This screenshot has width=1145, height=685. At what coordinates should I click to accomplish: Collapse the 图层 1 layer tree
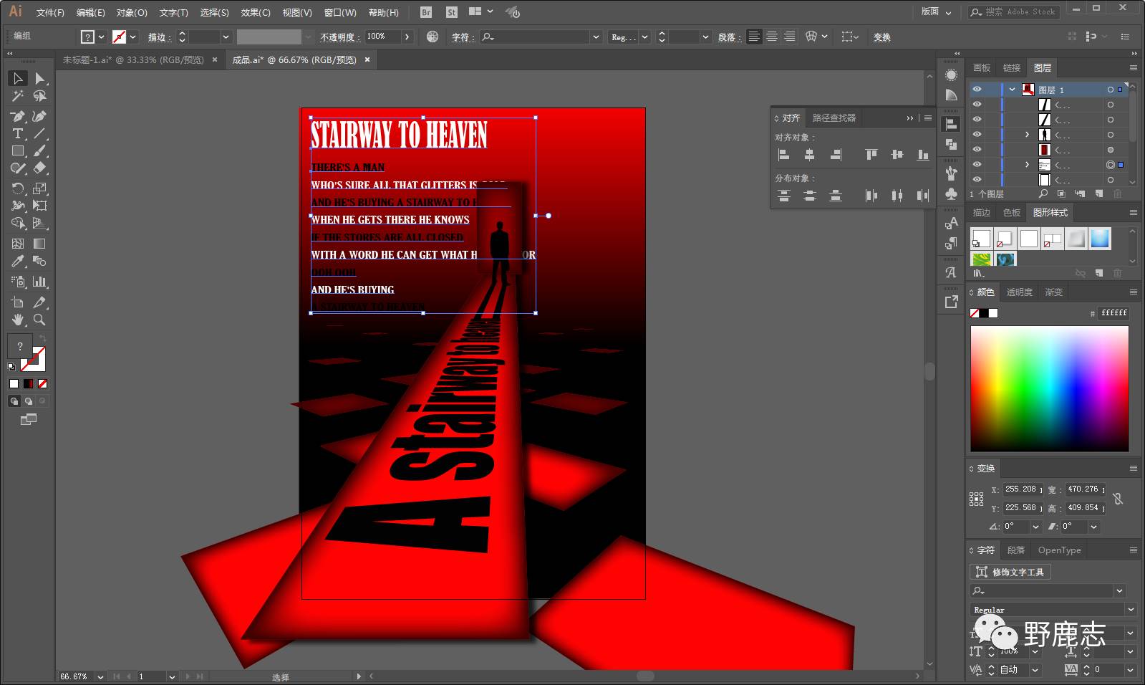pyautogui.click(x=1012, y=90)
